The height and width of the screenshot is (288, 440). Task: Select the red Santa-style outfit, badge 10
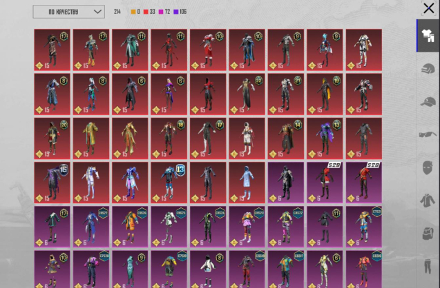coord(208,50)
